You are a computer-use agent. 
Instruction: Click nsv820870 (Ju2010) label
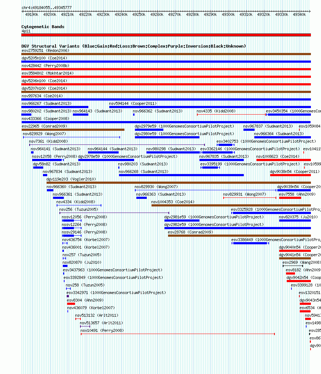click(x=82, y=263)
